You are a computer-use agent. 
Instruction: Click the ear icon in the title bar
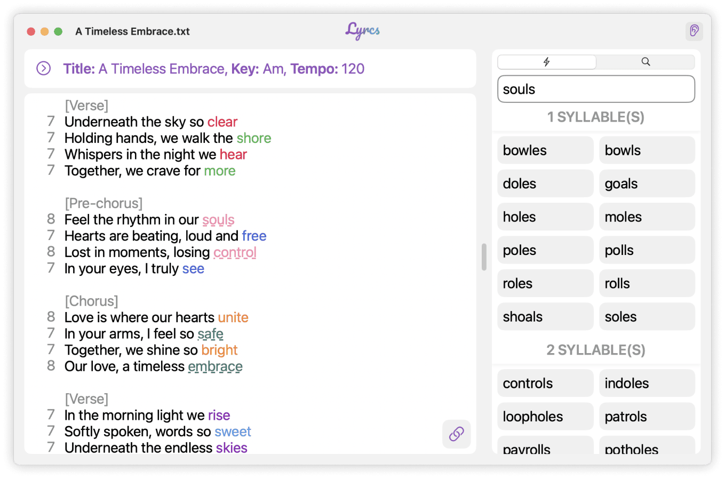point(694,31)
